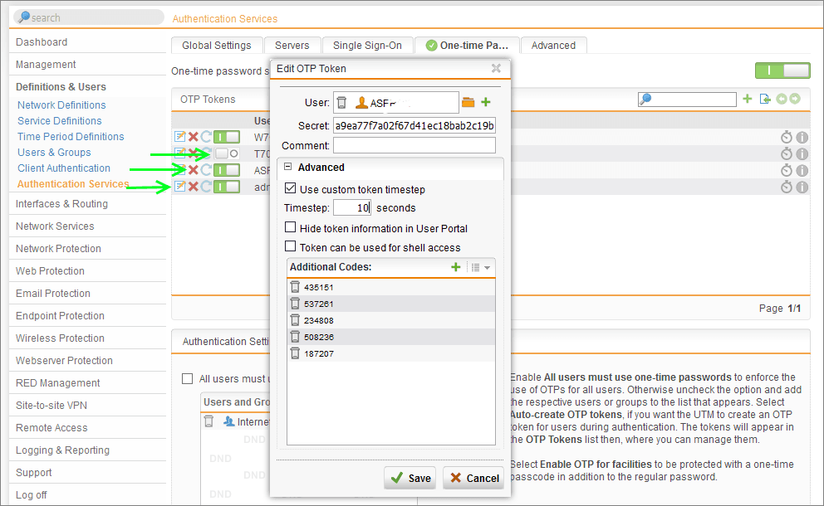This screenshot has width=824, height=506.
Task: Create new user with green plus beside User
Action: pyautogui.click(x=486, y=102)
